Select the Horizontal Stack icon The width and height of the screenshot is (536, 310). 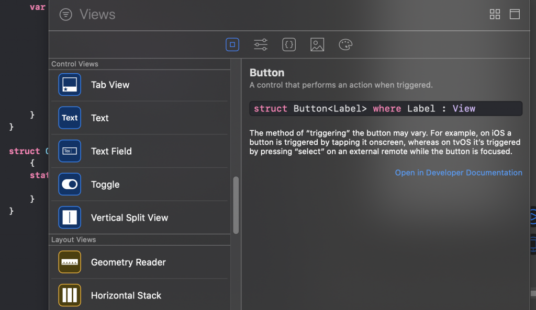[70, 295]
